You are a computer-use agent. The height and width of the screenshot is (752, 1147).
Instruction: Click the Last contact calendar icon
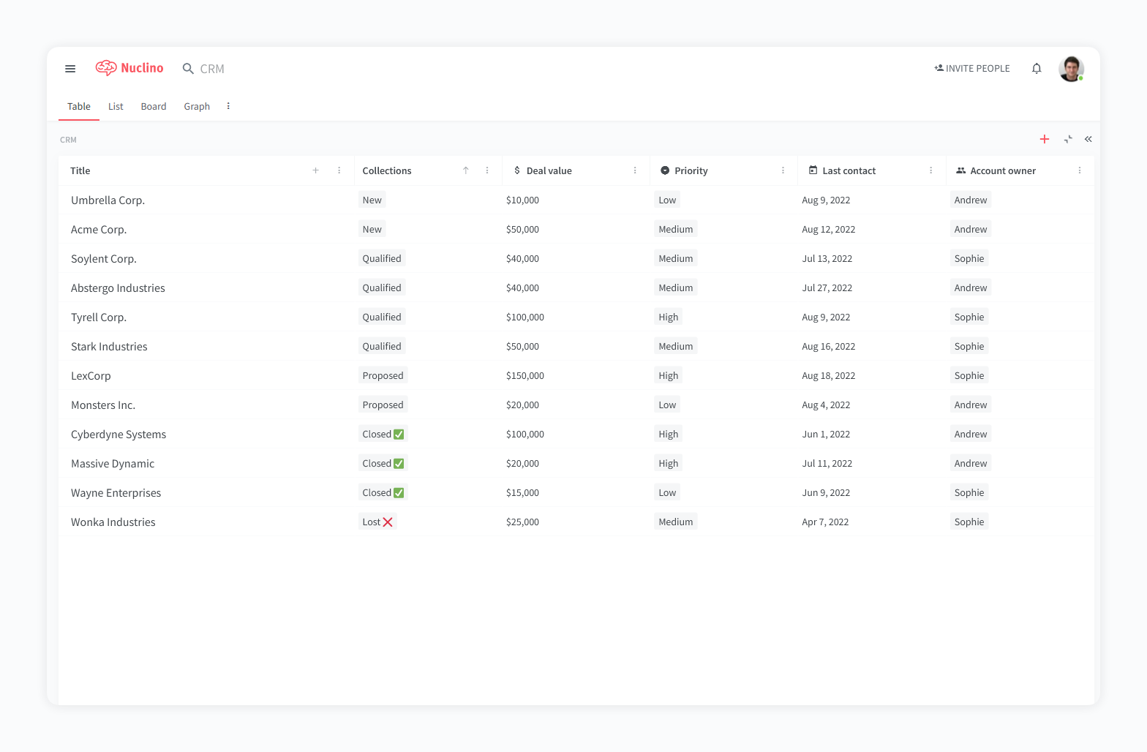[x=813, y=170]
